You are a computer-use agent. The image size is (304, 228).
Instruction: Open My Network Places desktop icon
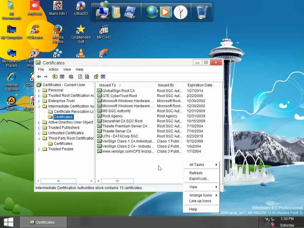[x=12, y=58]
